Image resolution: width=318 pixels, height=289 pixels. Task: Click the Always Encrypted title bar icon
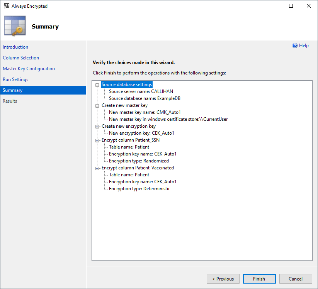(x=6, y=6)
